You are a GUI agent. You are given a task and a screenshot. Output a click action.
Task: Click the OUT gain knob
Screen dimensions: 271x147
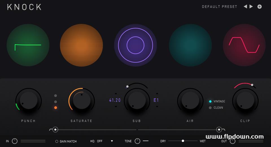pos(233,141)
